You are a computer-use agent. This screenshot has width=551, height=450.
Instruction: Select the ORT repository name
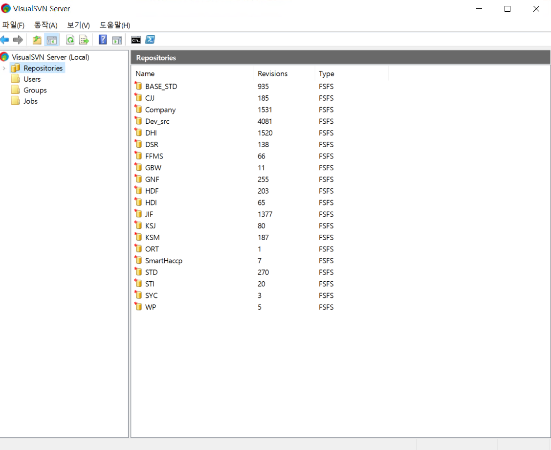click(x=152, y=249)
